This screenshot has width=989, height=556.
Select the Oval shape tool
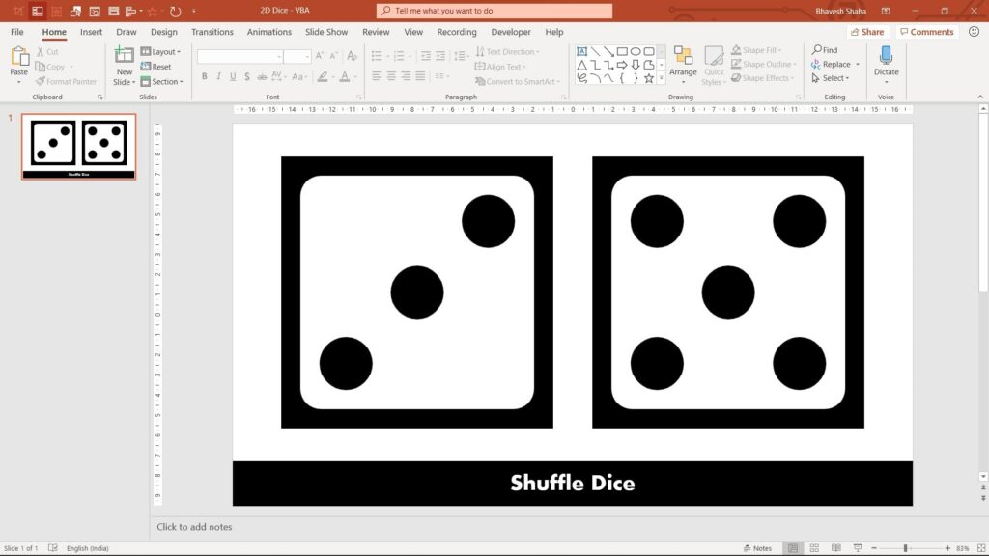tap(636, 51)
